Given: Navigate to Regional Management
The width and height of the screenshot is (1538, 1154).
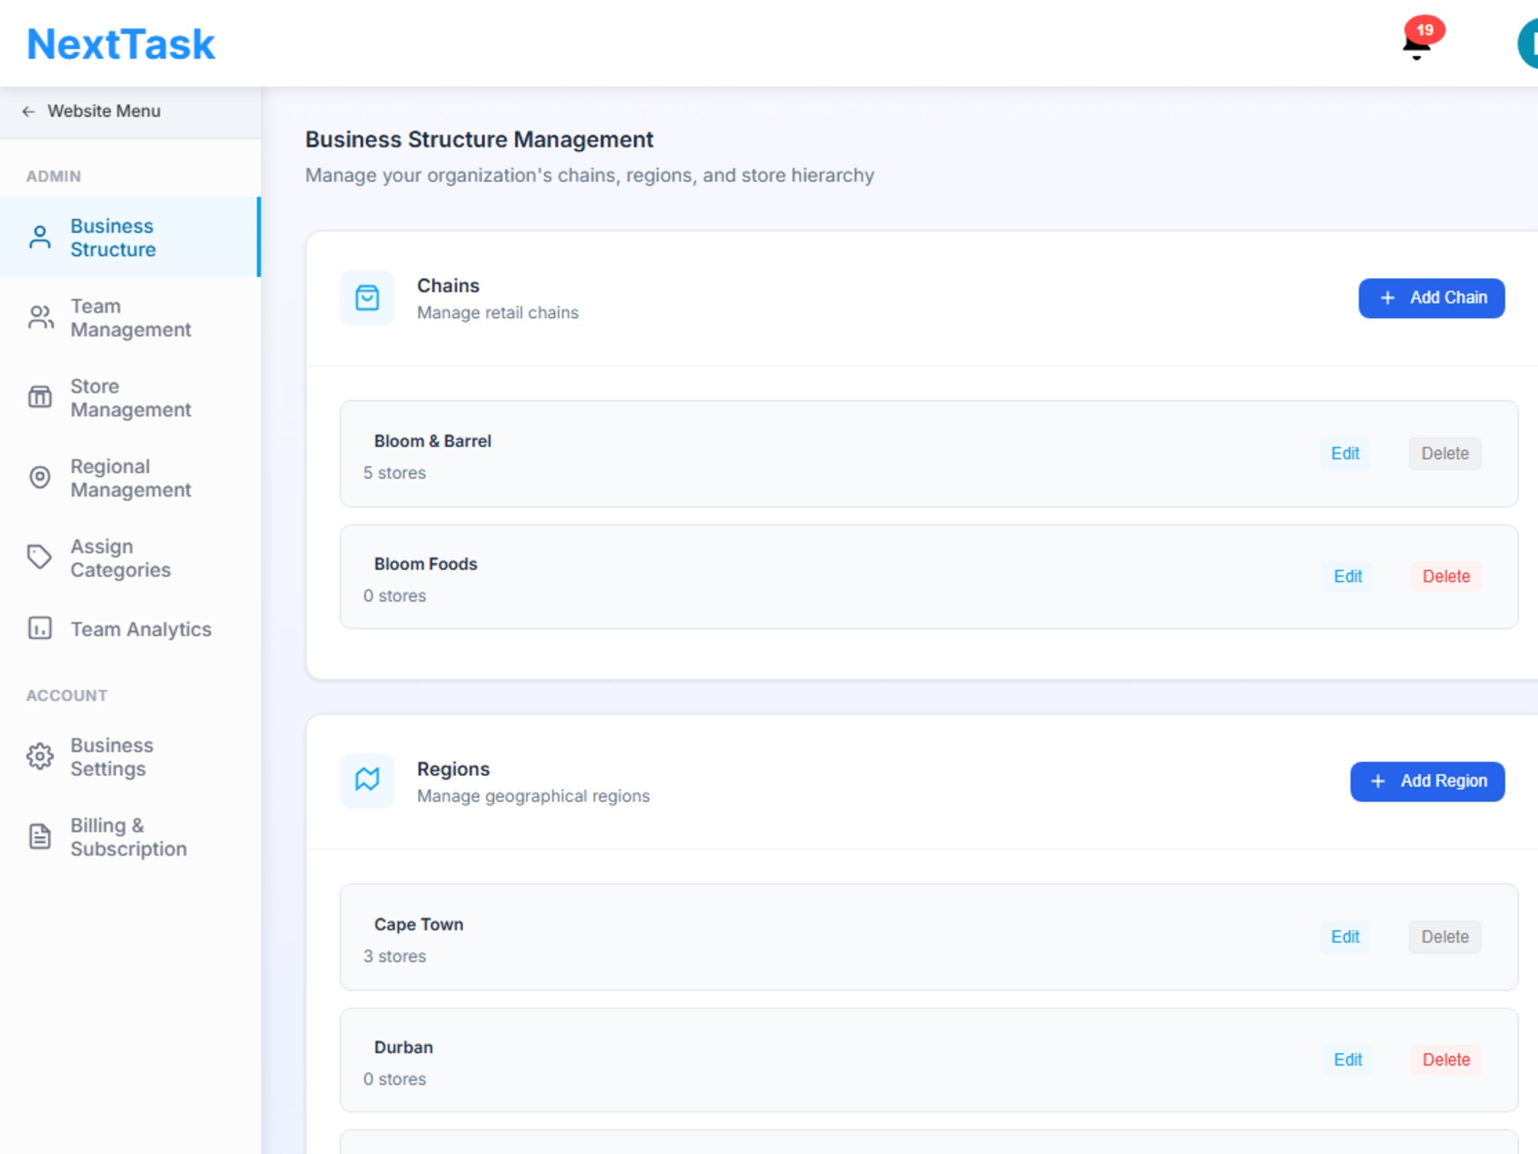Looking at the screenshot, I should pyautogui.click(x=130, y=478).
